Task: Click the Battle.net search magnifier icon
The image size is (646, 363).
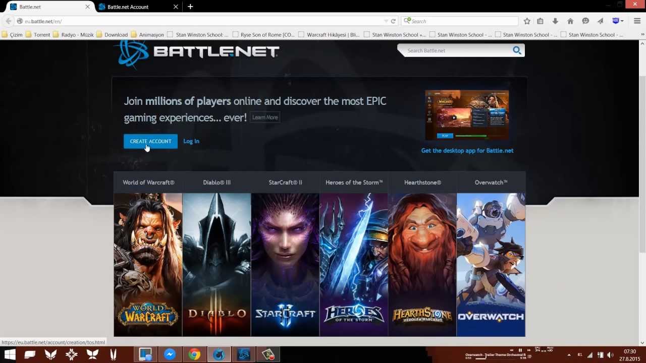Action: click(x=517, y=50)
